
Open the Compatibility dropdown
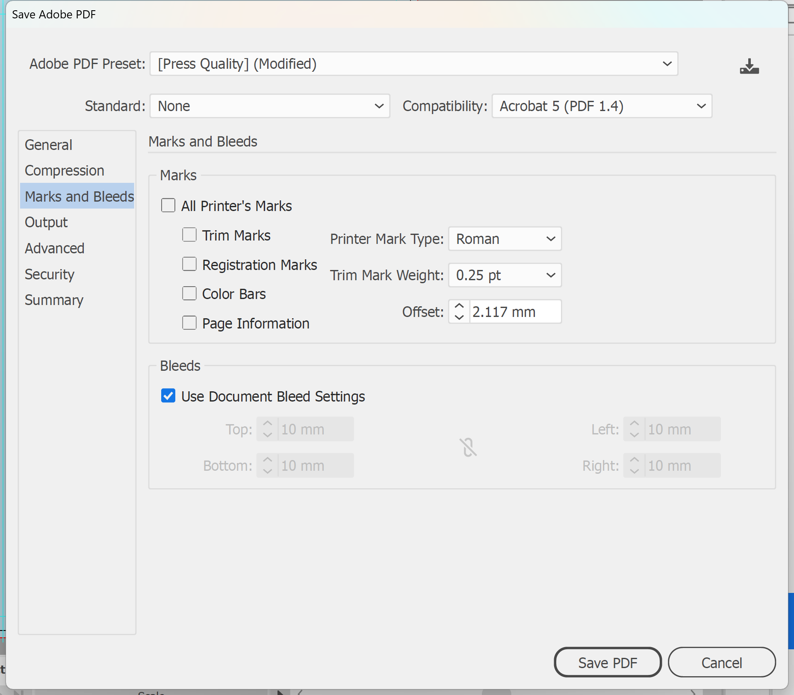coord(602,106)
